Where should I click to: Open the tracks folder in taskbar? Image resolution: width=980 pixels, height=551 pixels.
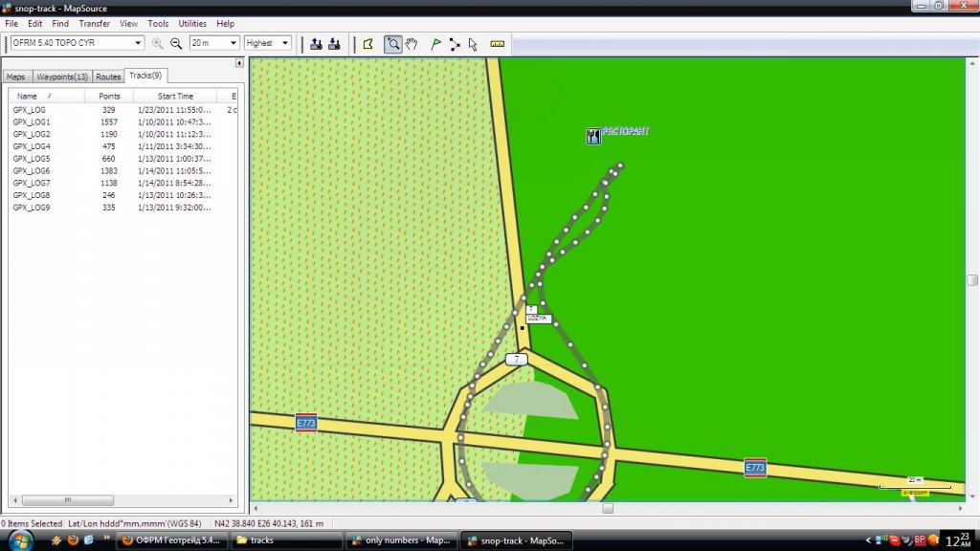(x=287, y=540)
